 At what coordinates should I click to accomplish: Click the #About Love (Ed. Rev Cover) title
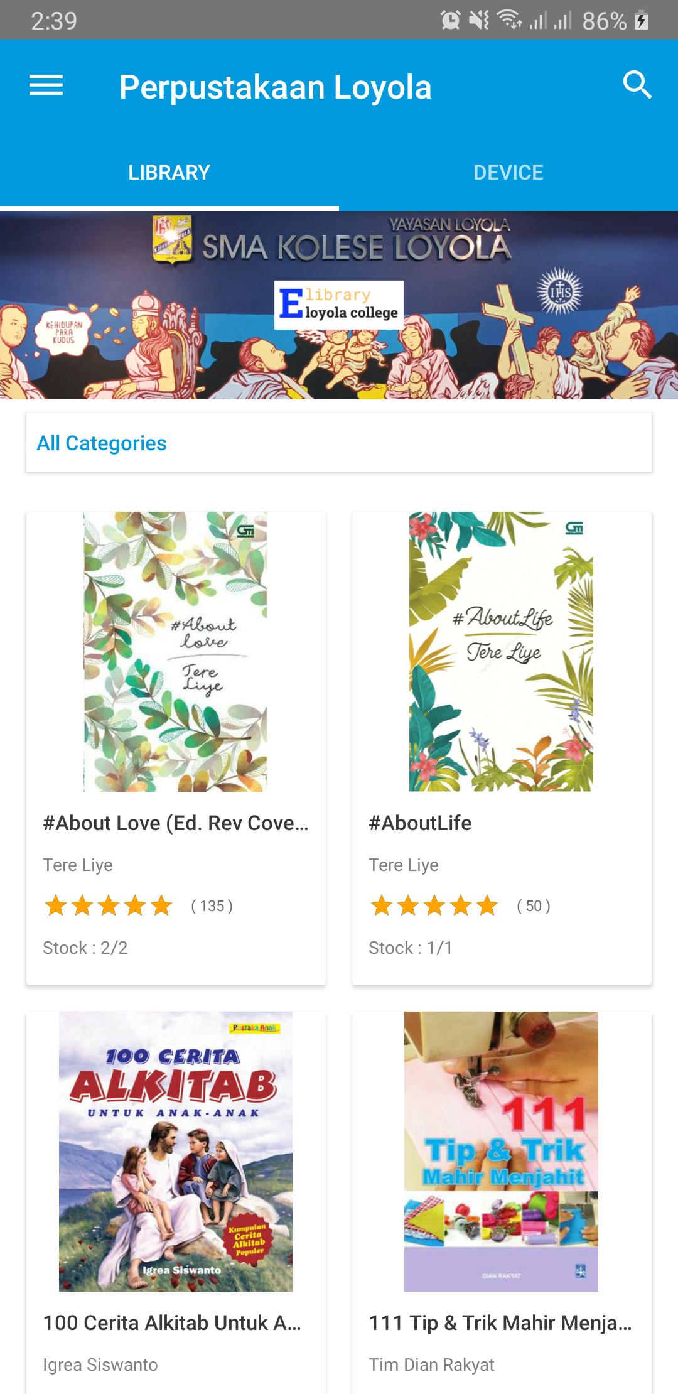click(x=176, y=823)
